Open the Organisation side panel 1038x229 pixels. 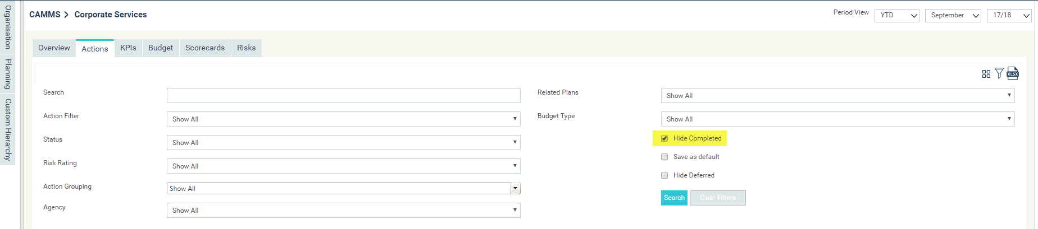(x=8, y=27)
